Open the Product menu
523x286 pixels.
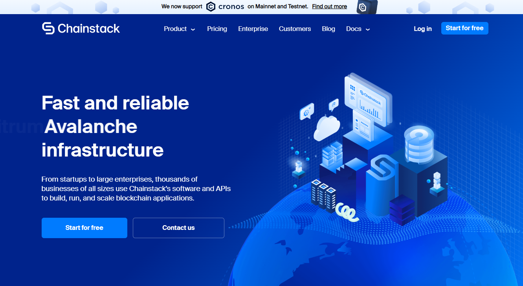175,29
